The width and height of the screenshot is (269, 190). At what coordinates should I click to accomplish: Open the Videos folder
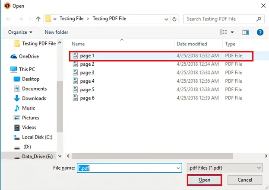click(25, 127)
